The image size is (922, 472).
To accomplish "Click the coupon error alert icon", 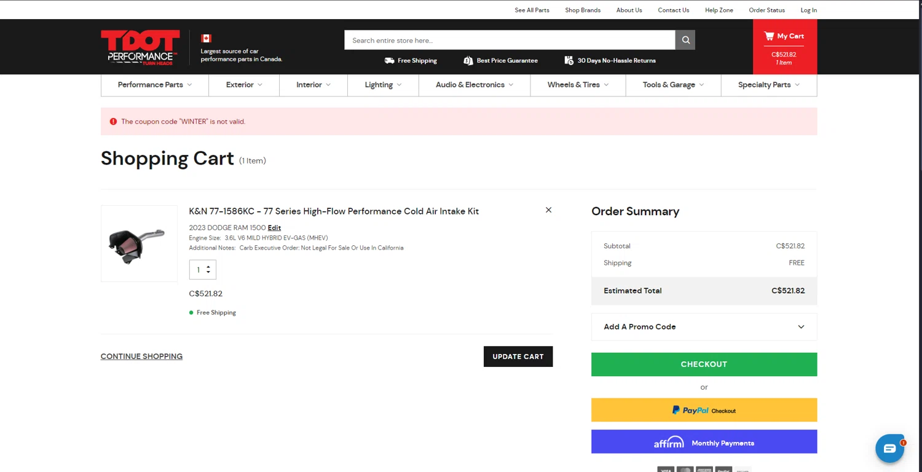I will (x=113, y=122).
